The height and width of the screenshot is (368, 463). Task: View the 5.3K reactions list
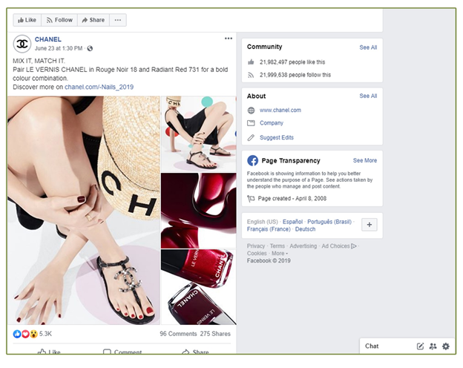tap(45, 334)
